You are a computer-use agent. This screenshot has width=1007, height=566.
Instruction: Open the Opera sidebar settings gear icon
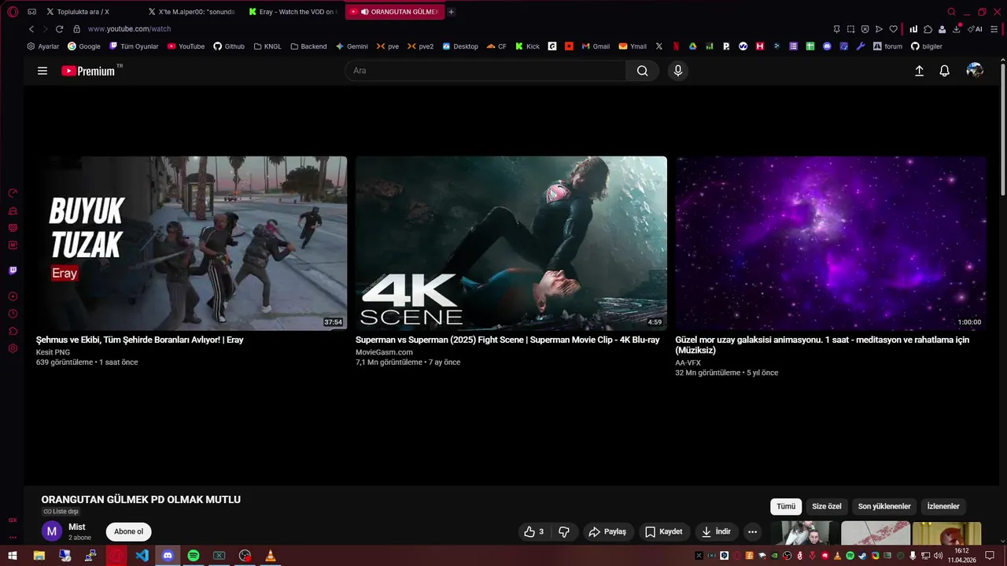(x=13, y=348)
